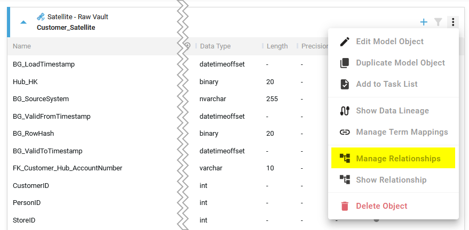Image resolution: width=469 pixels, height=230 pixels.
Task: Click the Add to Task List clipboard icon
Action: click(x=345, y=84)
